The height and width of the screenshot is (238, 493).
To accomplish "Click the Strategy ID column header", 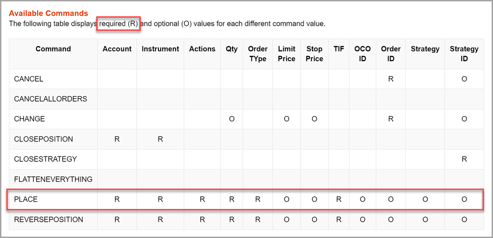I will (x=464, y=53).
